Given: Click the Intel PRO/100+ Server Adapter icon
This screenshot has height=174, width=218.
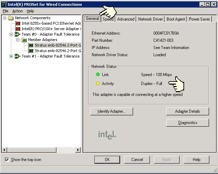Looking at the screenshot, I should point(18,29).
